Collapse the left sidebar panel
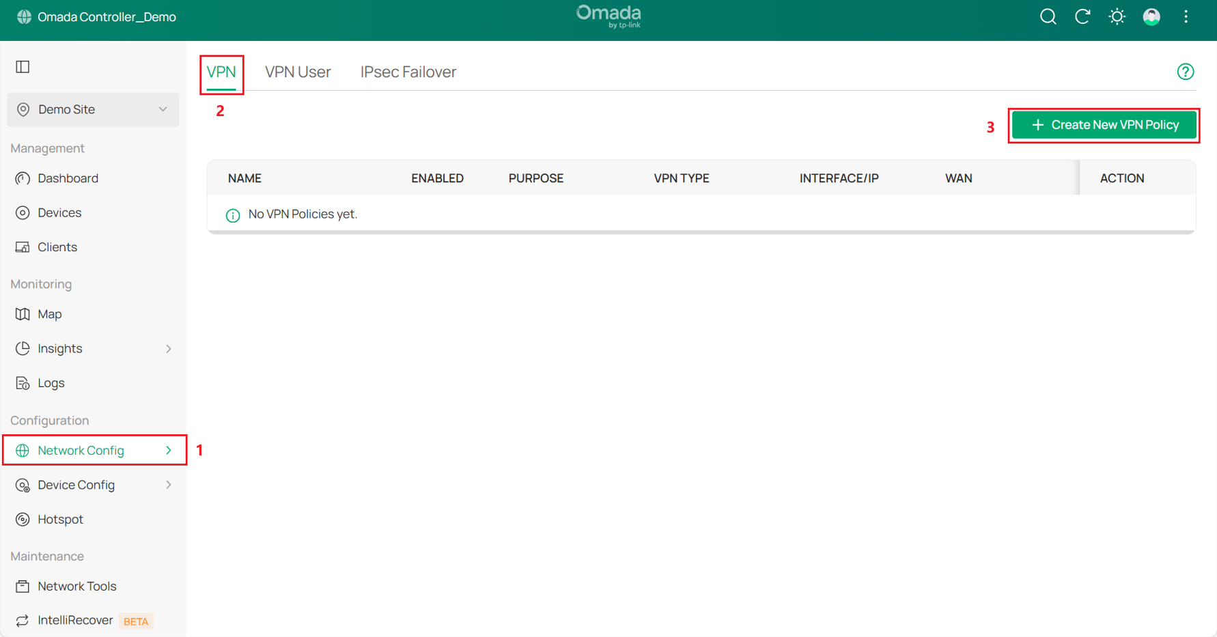1217x637 pixels. tap(23, 66)
